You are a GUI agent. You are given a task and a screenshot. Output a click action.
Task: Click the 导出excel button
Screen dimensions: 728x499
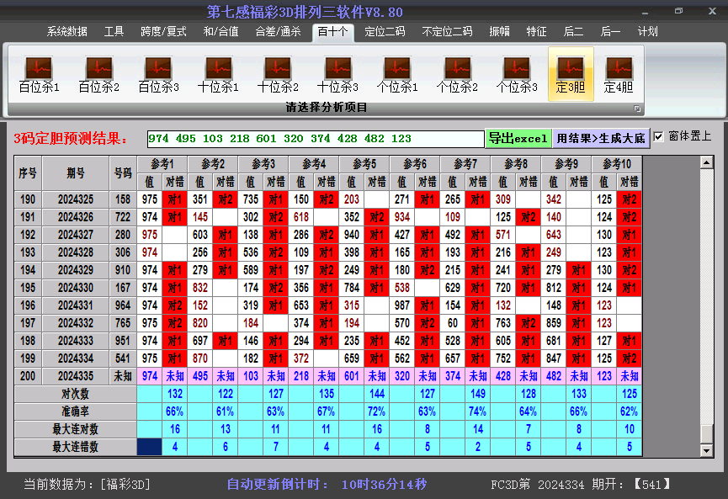click(x=518, y=138)
